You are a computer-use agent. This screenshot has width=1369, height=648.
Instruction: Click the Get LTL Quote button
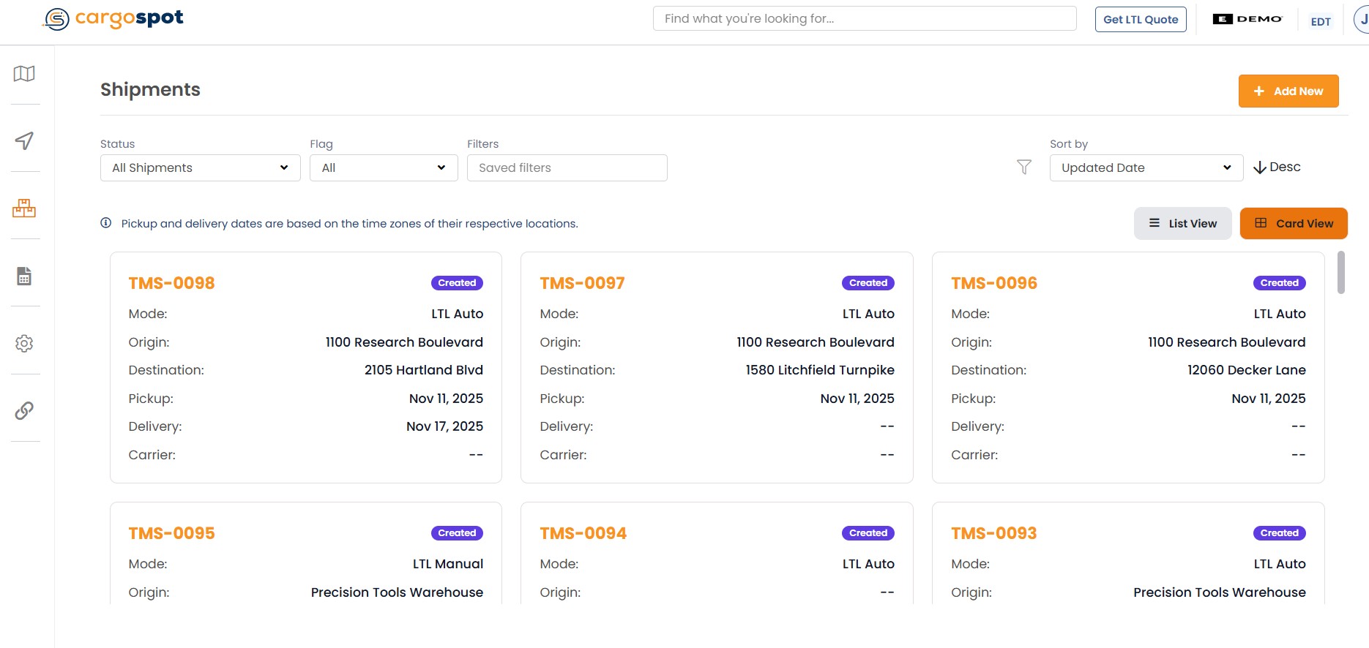click(1140, 20)
